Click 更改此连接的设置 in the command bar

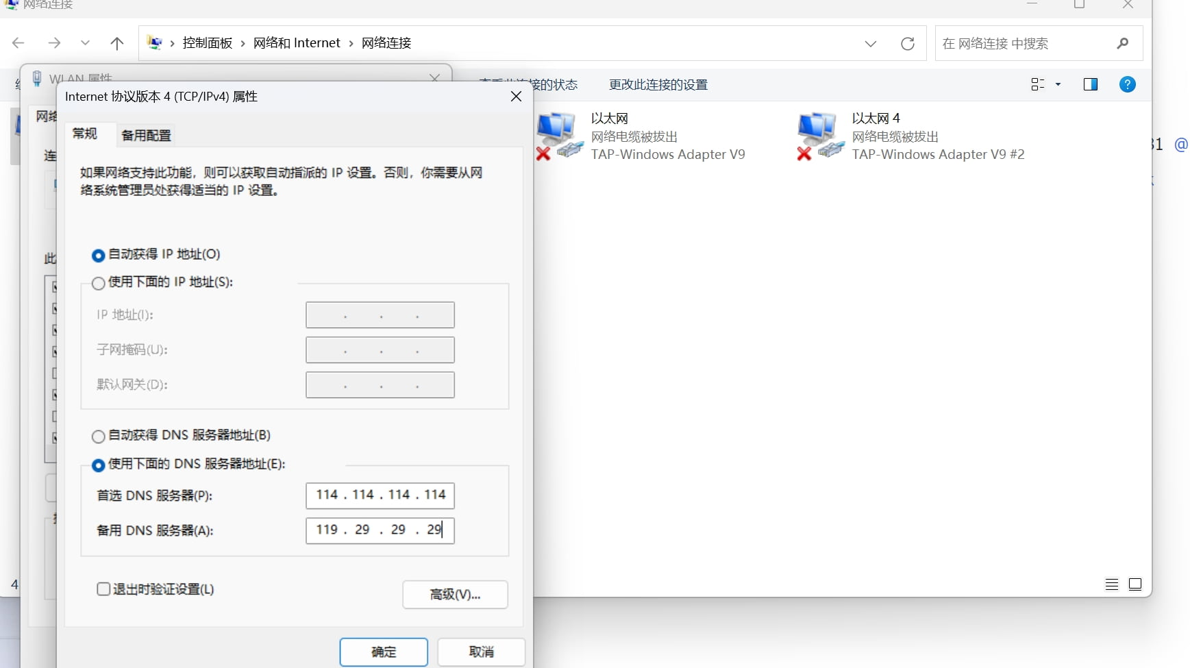[658, 84]
